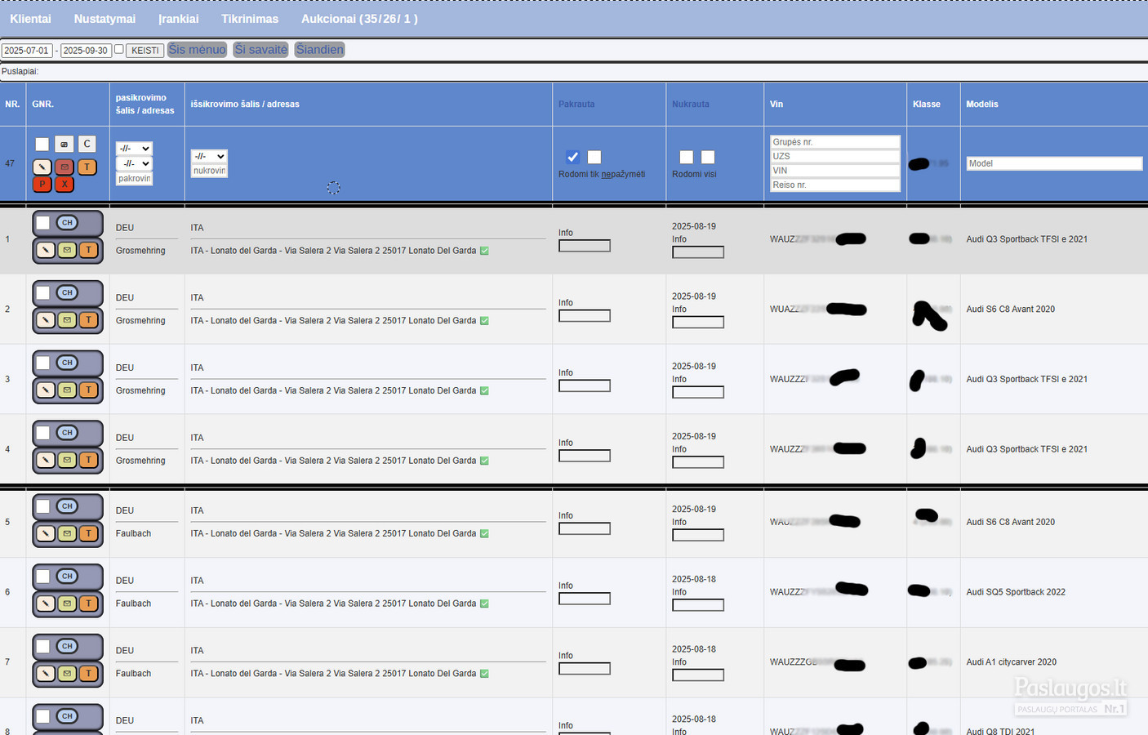Click the CH badge in row 8
The height and width of the screenshot is (735, 1148).
(67, 716)
